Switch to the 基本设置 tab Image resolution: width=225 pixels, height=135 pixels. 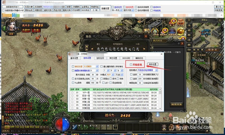(x=74, y=58)
